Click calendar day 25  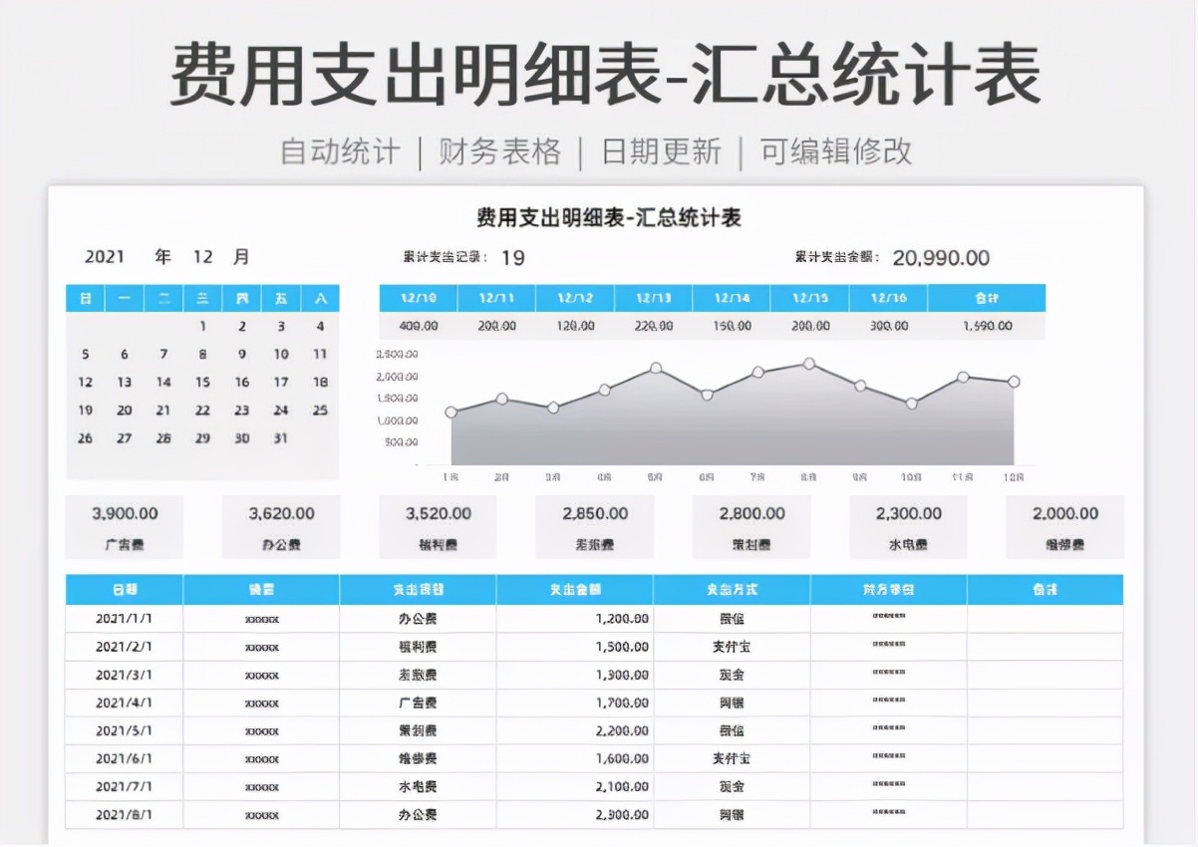[320, 410]
